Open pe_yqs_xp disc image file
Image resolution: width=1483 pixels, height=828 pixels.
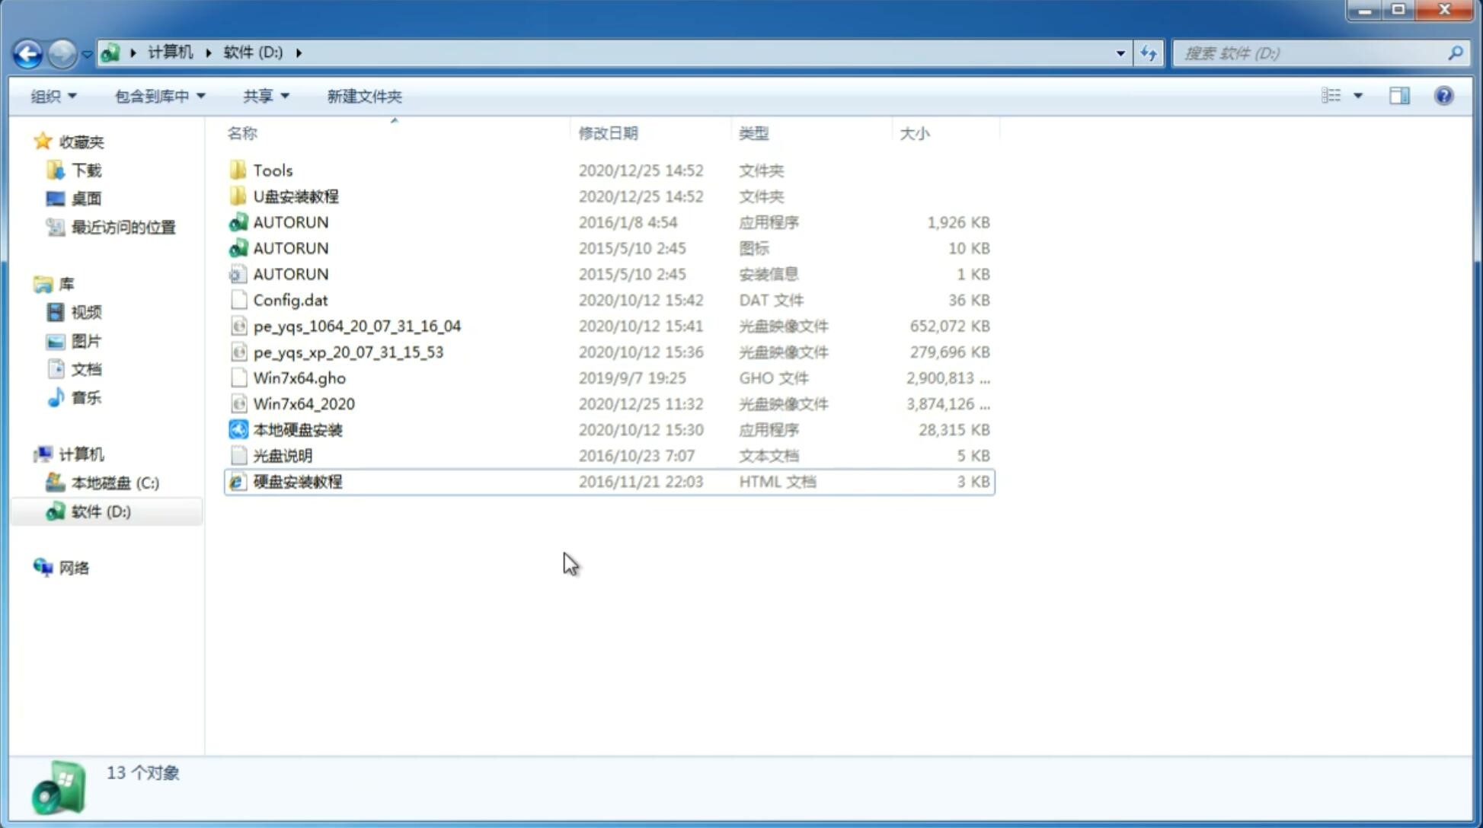pyautogui.click(x=348, y=351)
